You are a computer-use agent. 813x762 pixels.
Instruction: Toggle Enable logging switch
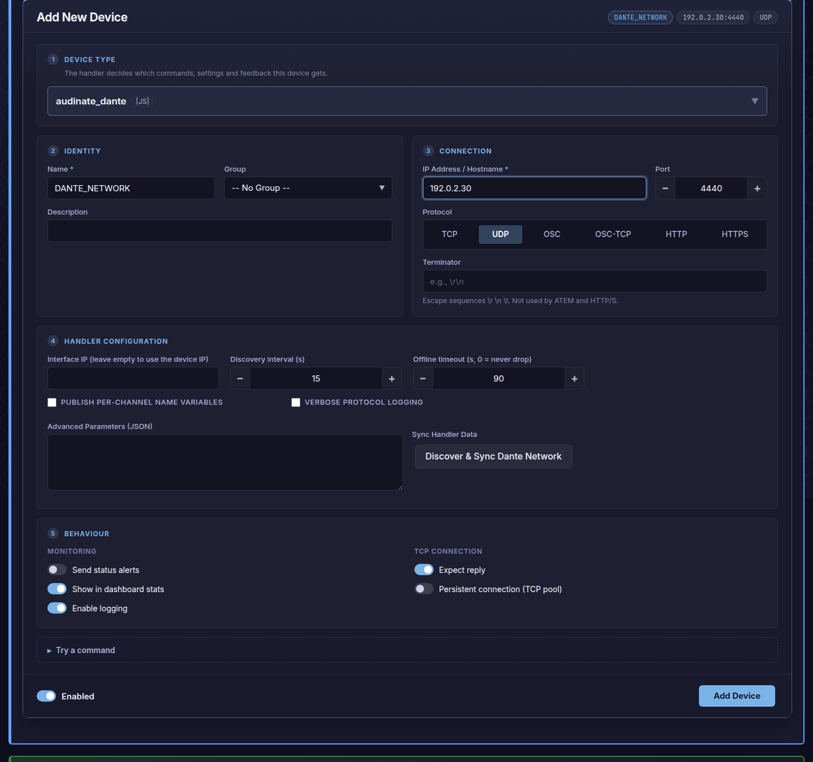tap(57, 608)
